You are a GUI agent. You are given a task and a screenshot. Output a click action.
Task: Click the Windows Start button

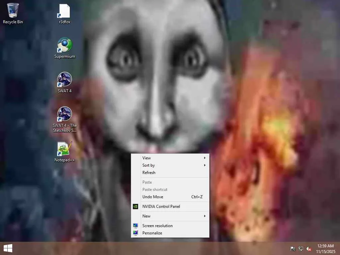tap(8, 248)
